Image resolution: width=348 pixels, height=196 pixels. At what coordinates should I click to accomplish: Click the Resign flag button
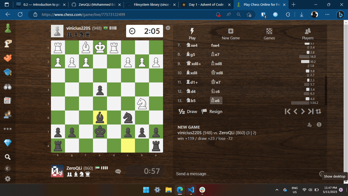[212, 111]
